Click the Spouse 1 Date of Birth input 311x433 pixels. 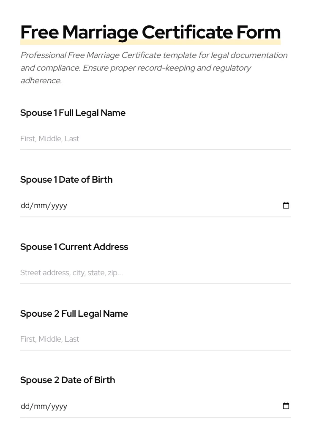(127, 206)
